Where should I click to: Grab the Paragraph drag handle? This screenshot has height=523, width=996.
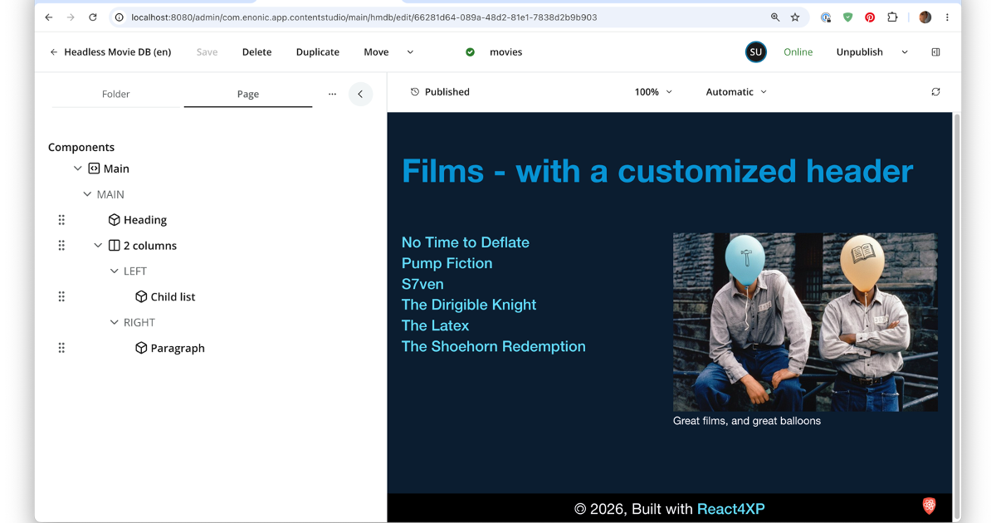click(61, 348)
